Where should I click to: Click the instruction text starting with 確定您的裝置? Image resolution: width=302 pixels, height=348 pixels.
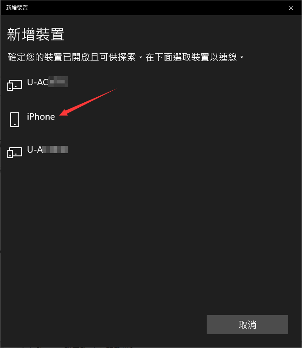coord(126,57)
